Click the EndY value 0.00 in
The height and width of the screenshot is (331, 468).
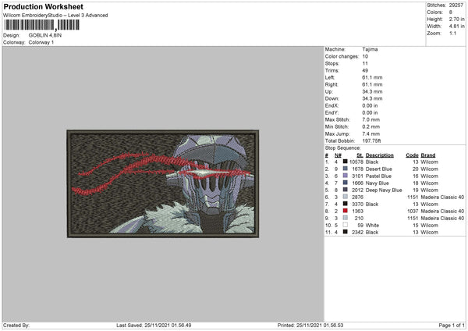click(x=370, y=112)
